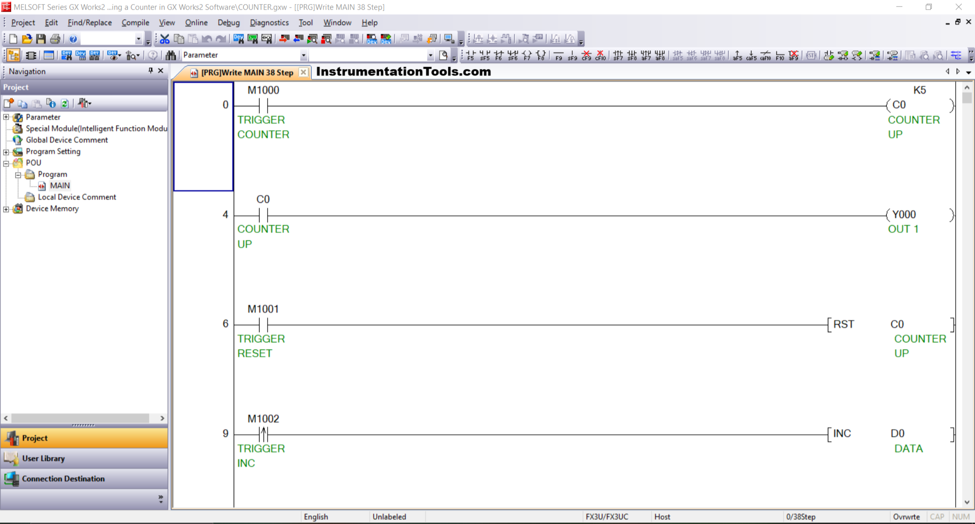Toggle the Navigation window icon in toolbar

(14, 55)
